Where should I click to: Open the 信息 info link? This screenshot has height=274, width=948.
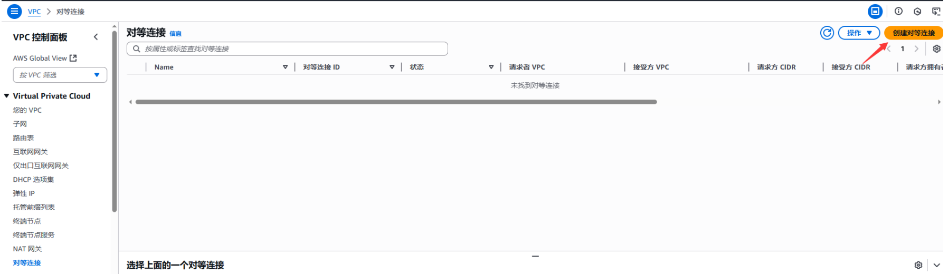pyautogui.click(x=175, y=34)
